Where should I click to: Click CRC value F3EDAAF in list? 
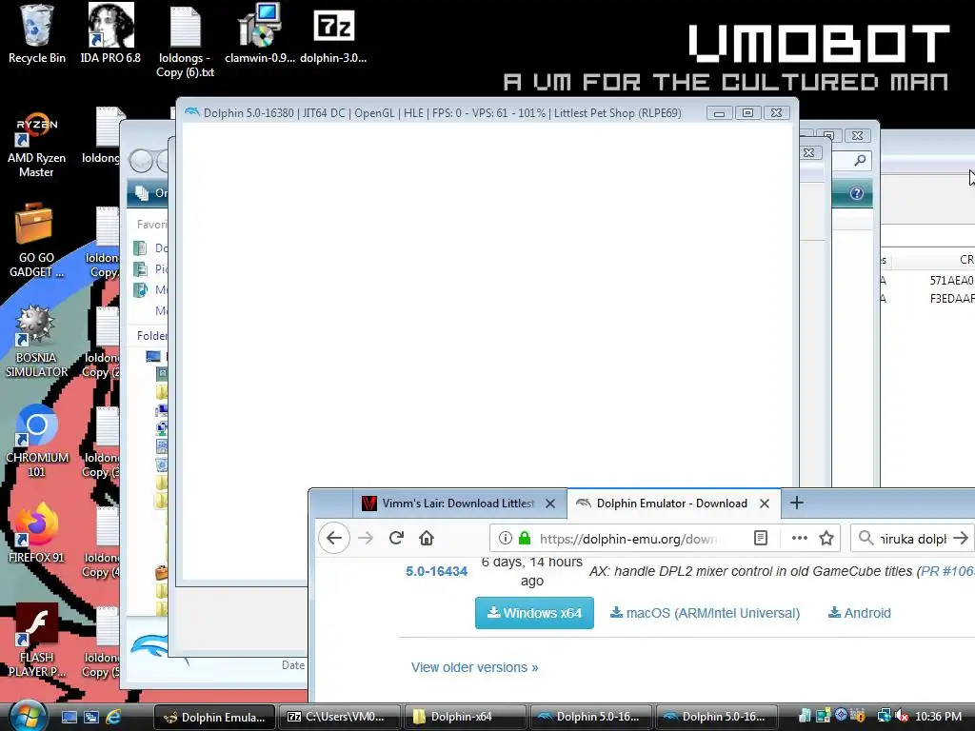click(951, 298)
